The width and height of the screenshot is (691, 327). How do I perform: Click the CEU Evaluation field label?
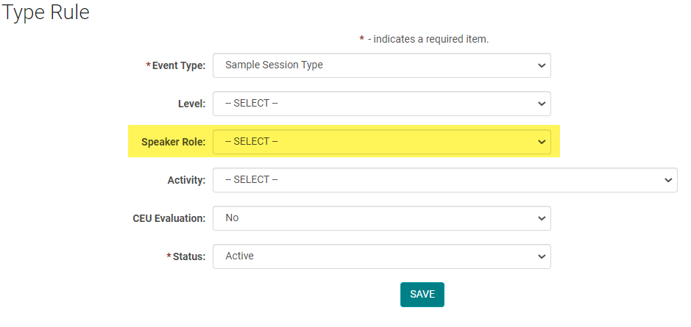[169, 218]
